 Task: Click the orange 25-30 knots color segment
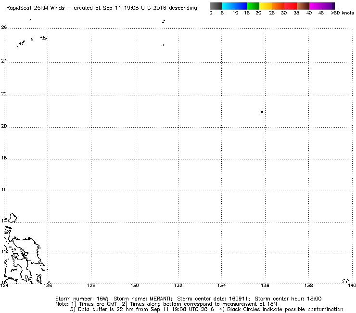point(278,6)
